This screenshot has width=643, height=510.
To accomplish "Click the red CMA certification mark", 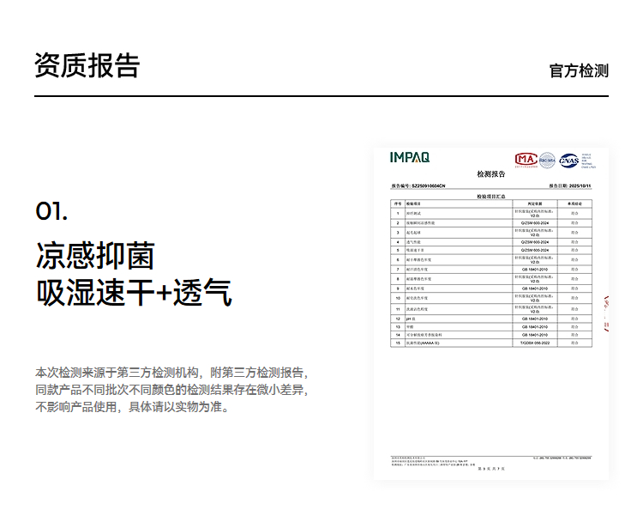I will coord(526,160).
